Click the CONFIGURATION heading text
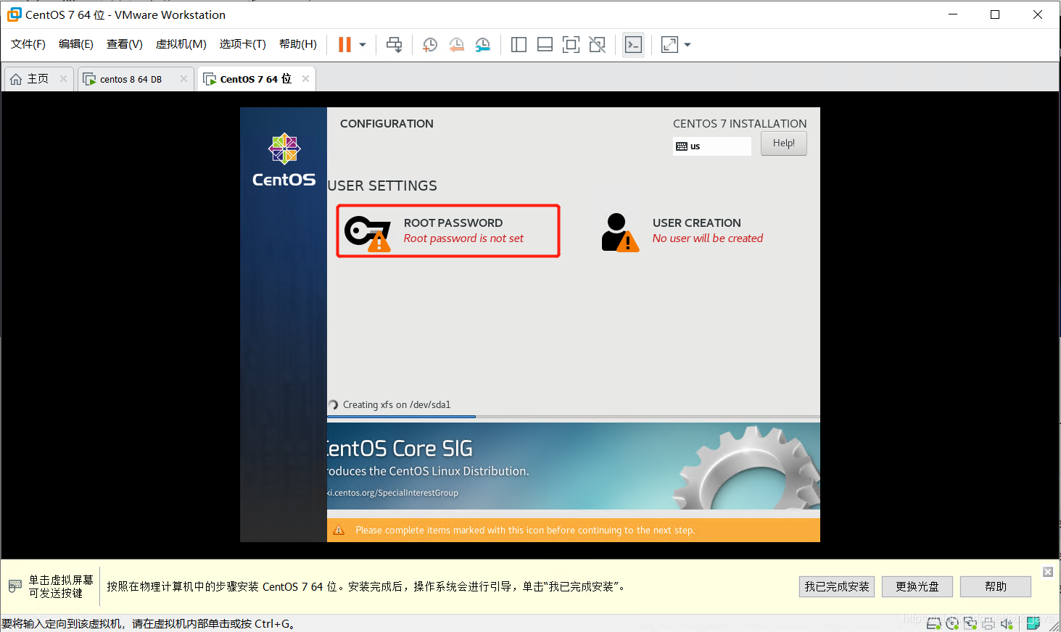The image size is (1061, 632). click(387, 124)
